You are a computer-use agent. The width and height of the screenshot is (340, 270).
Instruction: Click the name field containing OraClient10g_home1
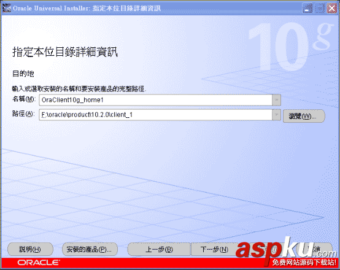[x=156, y=100]
